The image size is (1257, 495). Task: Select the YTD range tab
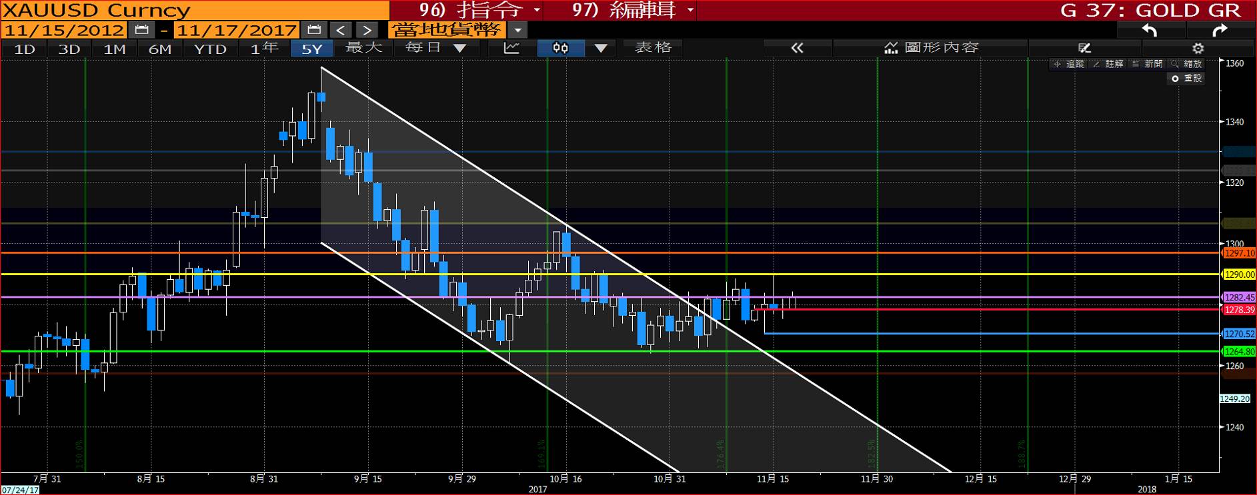tap(210, 49)
